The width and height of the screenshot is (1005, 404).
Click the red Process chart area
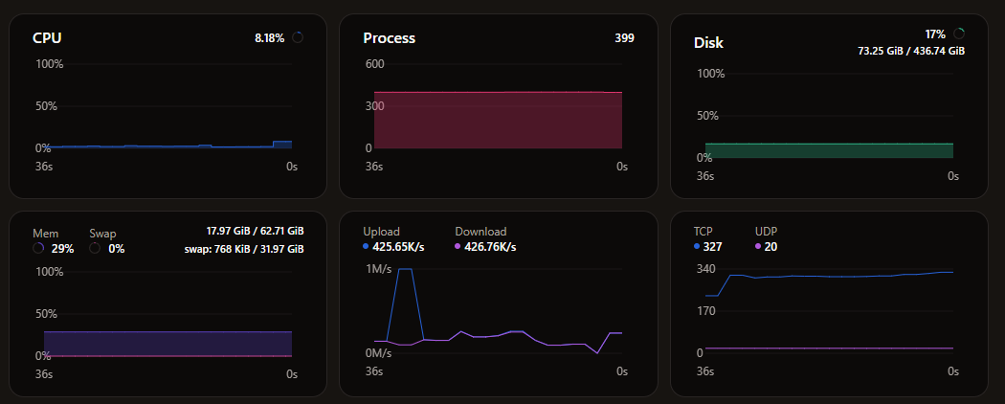click(x=498, y=121)
